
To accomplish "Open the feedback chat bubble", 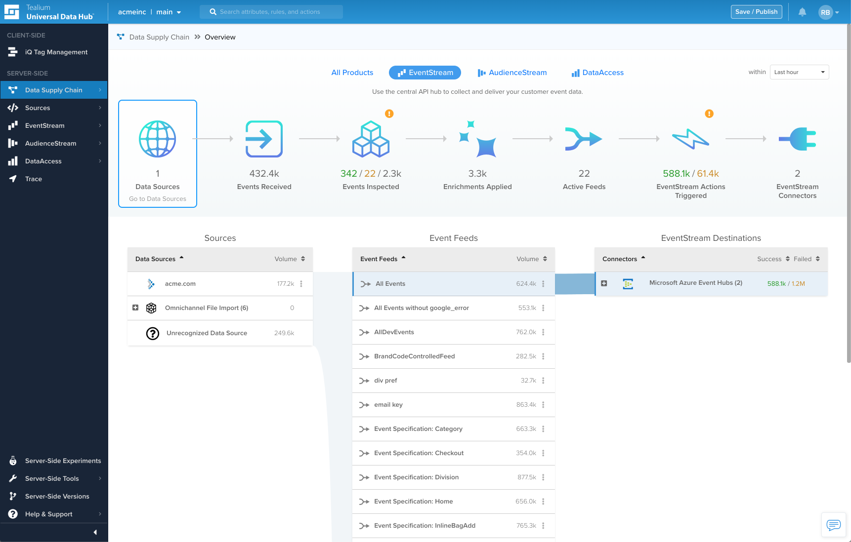I will [833, 525].
